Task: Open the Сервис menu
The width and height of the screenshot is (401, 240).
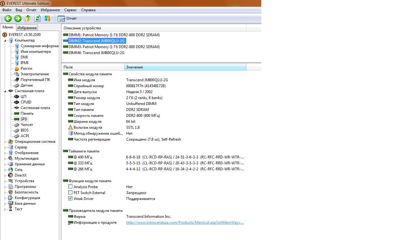Action: pos(70,10)
